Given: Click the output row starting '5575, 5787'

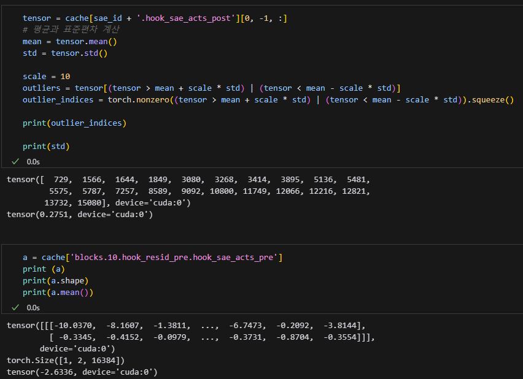Looking at the screenshot, I should (209, 191).
